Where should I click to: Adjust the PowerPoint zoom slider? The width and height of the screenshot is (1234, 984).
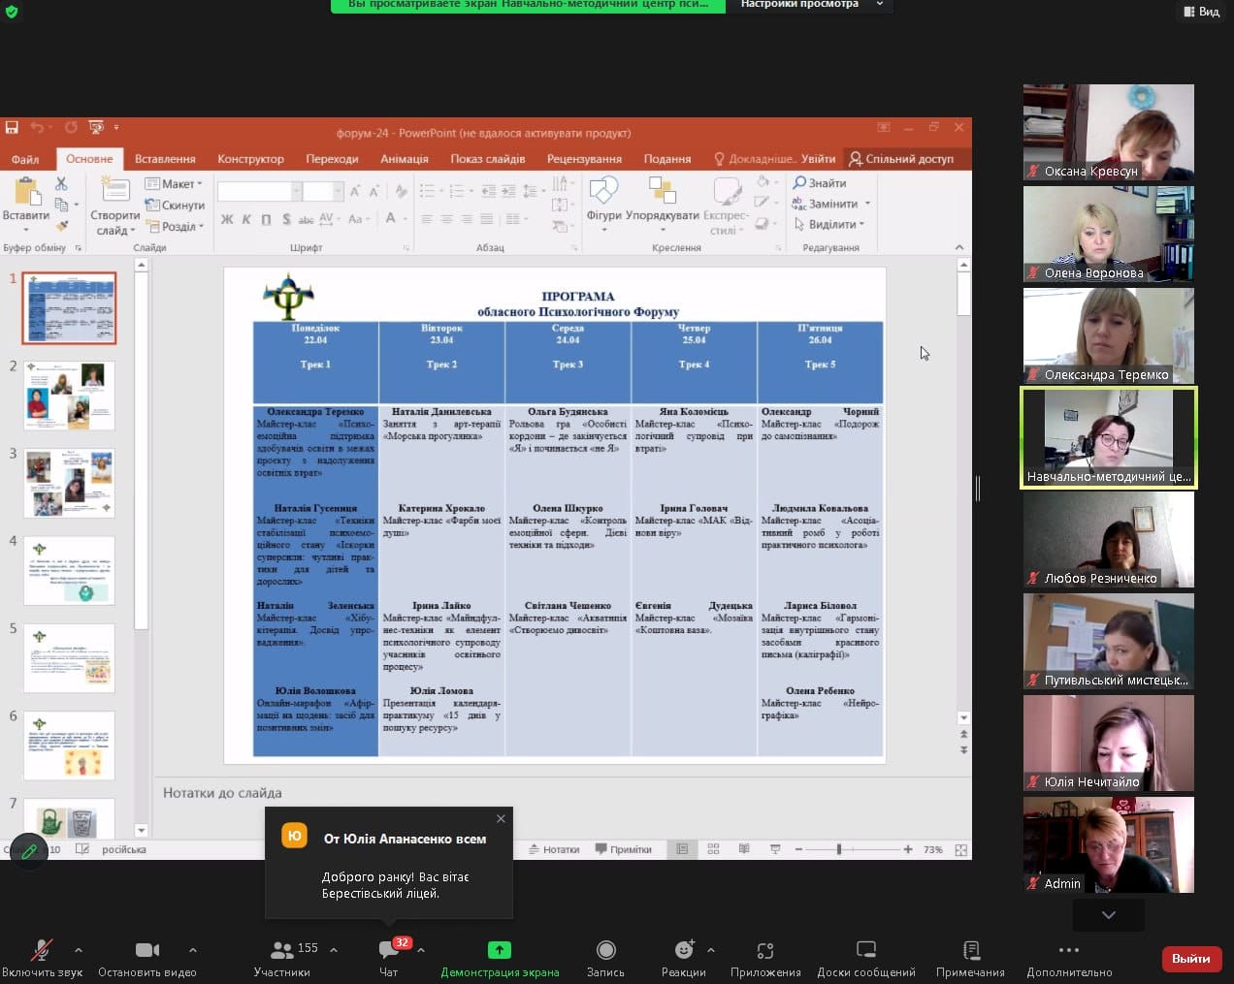click(x=839, y=849)
